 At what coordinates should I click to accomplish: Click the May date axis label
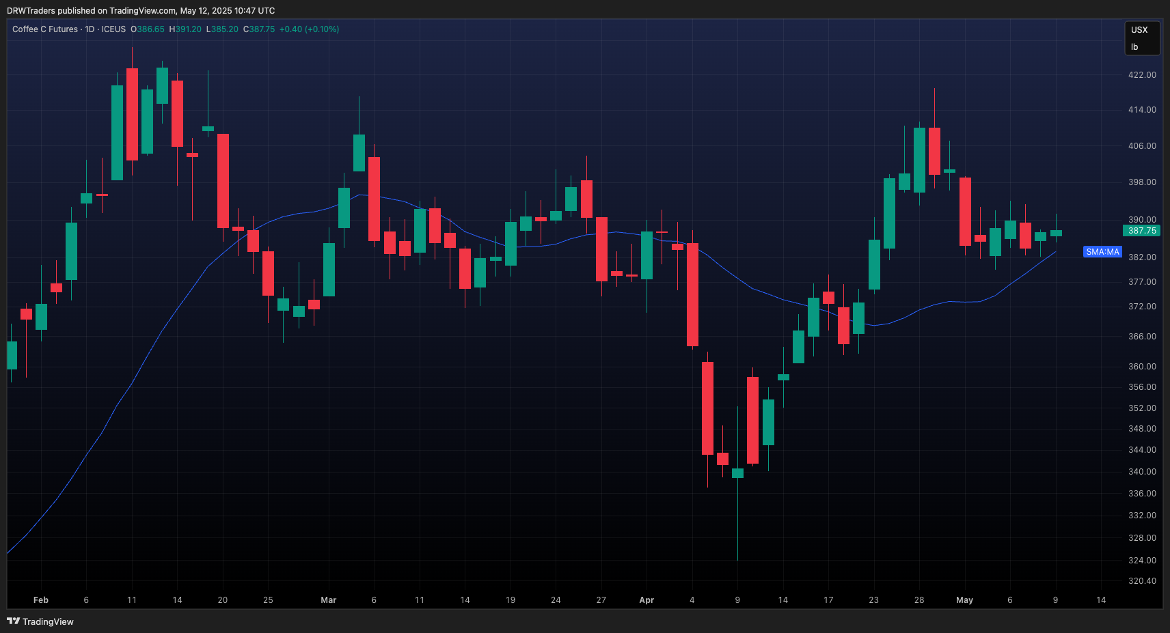964,600
